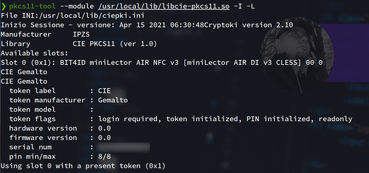Click the readonly token flag

(336, 119)
